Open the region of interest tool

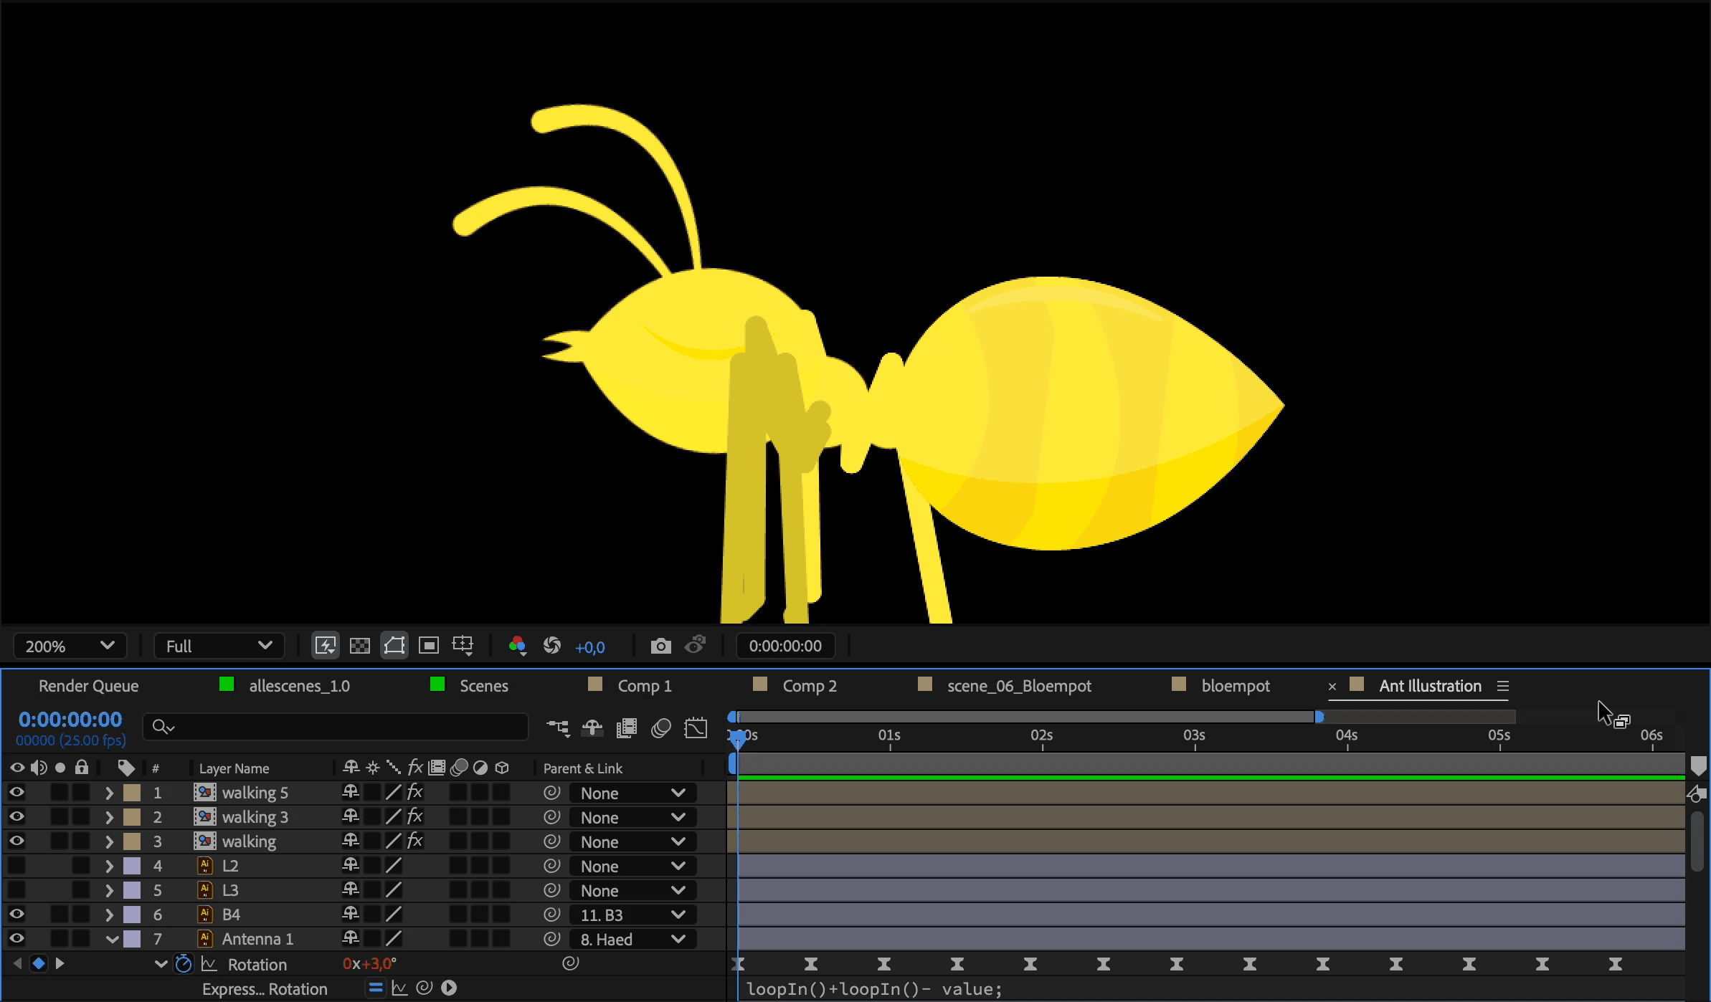pyautogui.click(x=429, y=646)
